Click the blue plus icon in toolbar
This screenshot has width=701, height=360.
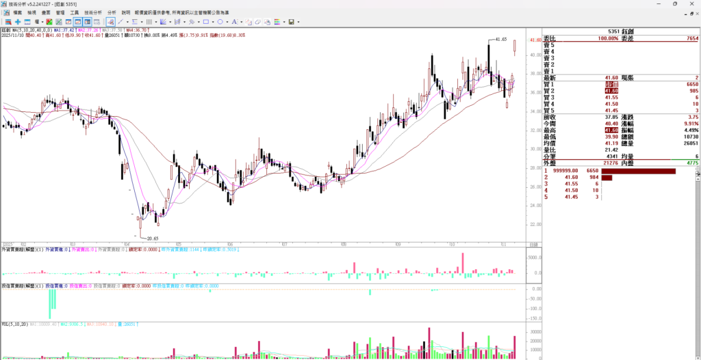(18, 22)
